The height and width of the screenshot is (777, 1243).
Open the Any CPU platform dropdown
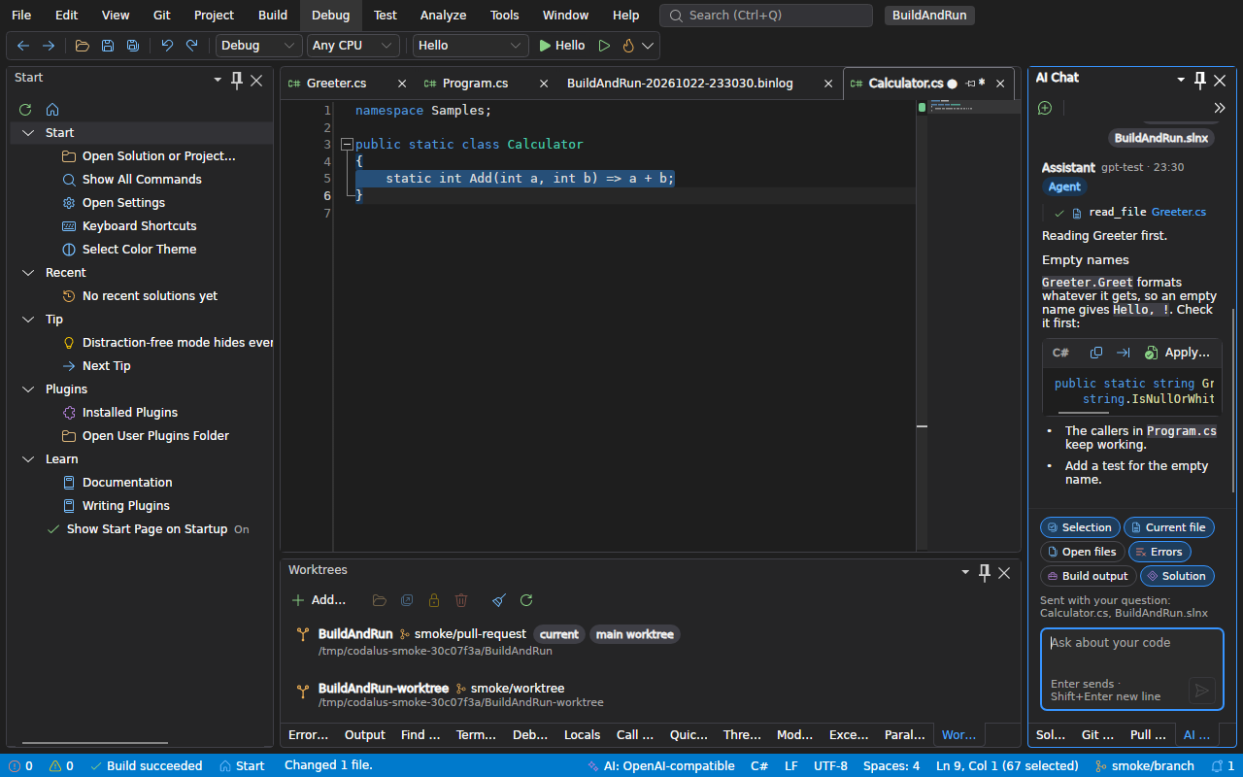pos(353,46)
